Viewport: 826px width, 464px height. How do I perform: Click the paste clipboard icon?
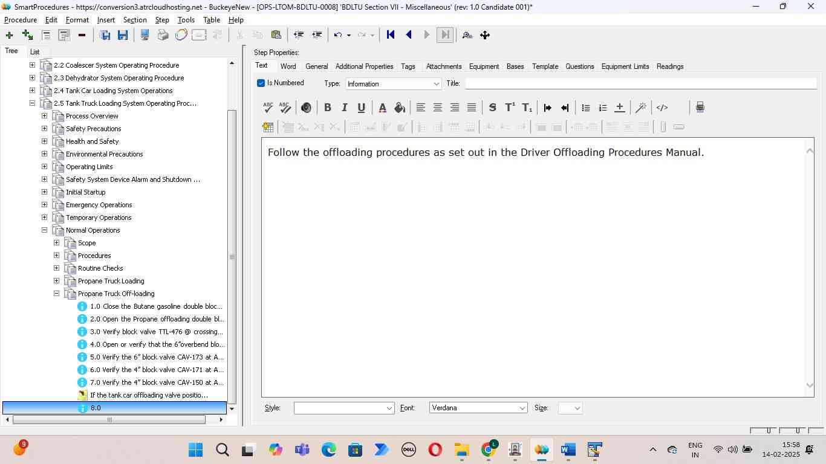pos(276,35)
